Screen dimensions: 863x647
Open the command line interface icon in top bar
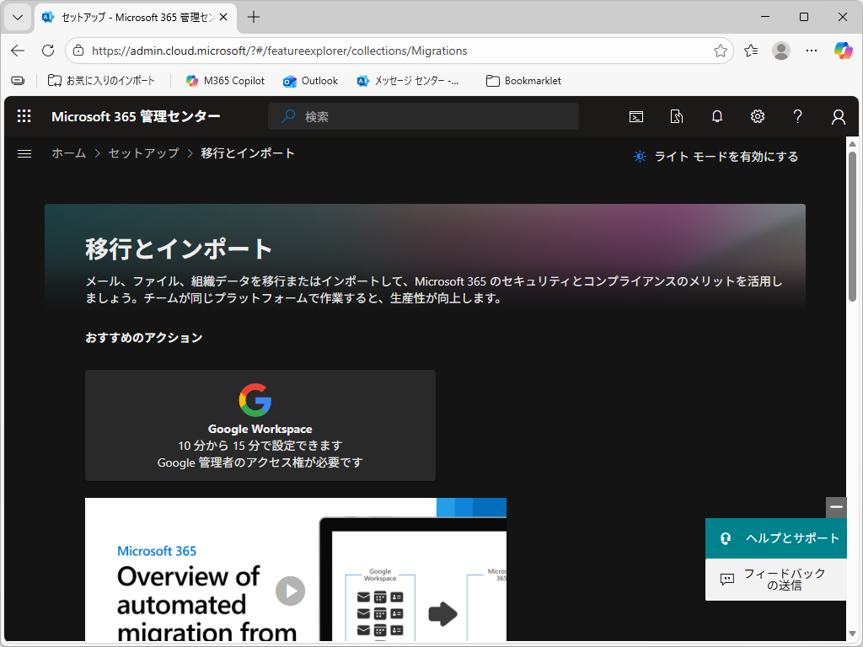[636, 116]
